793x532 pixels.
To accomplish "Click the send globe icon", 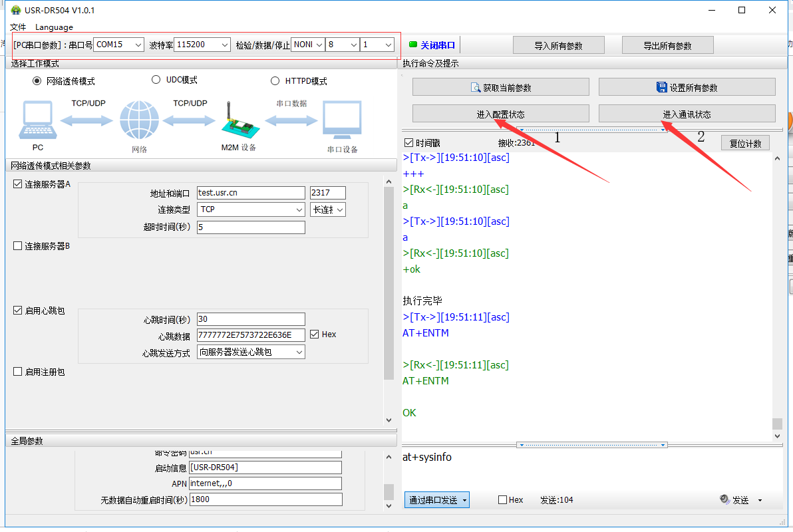I will click(724, 500).
